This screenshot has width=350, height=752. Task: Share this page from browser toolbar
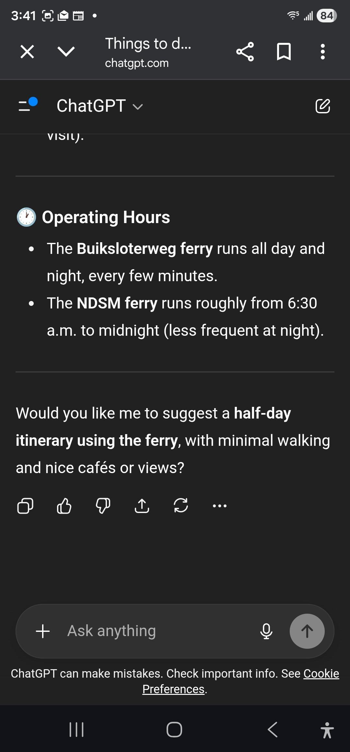245,52
